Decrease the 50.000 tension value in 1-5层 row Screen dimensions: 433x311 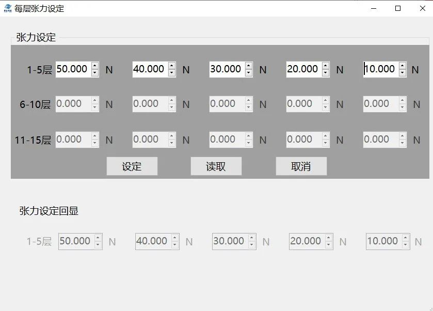click(95, 73)
